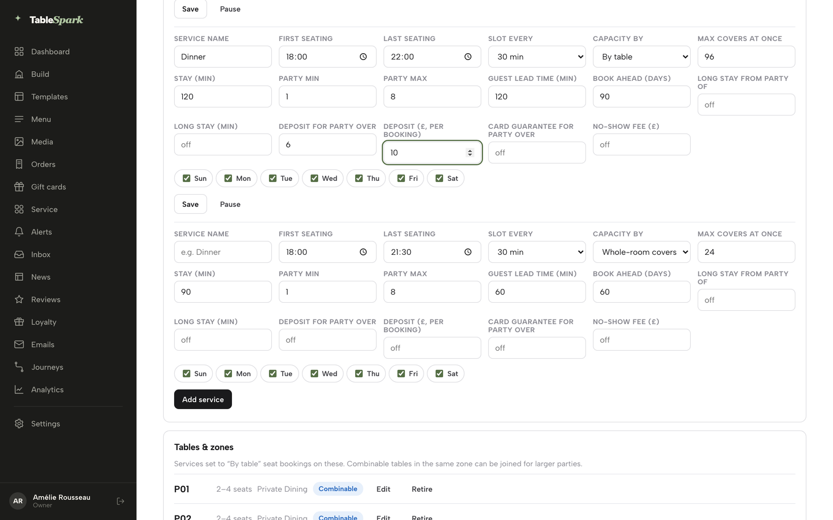
Task: Edit table P01
Action: [384, 489]
